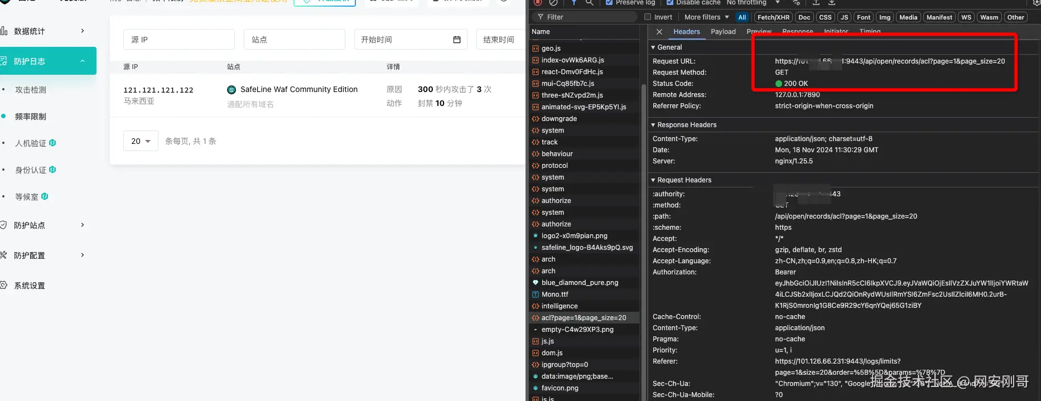Open network conditions wifi-gear icon

click(797, 2)
